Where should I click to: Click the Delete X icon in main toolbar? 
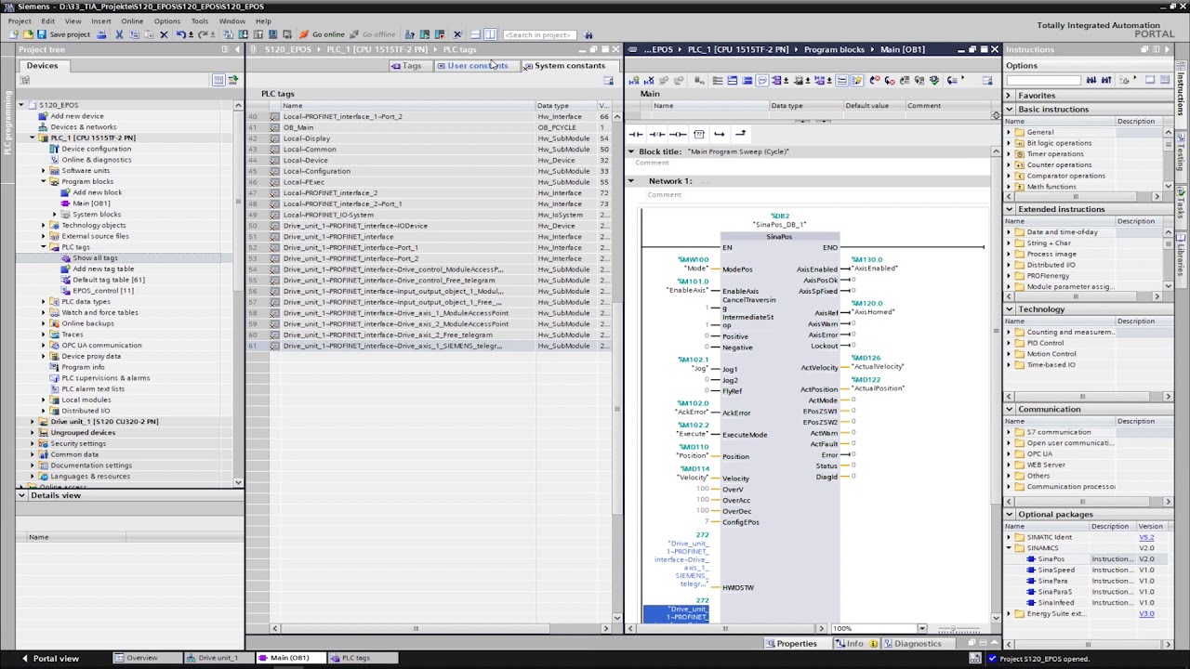[164, 34]
